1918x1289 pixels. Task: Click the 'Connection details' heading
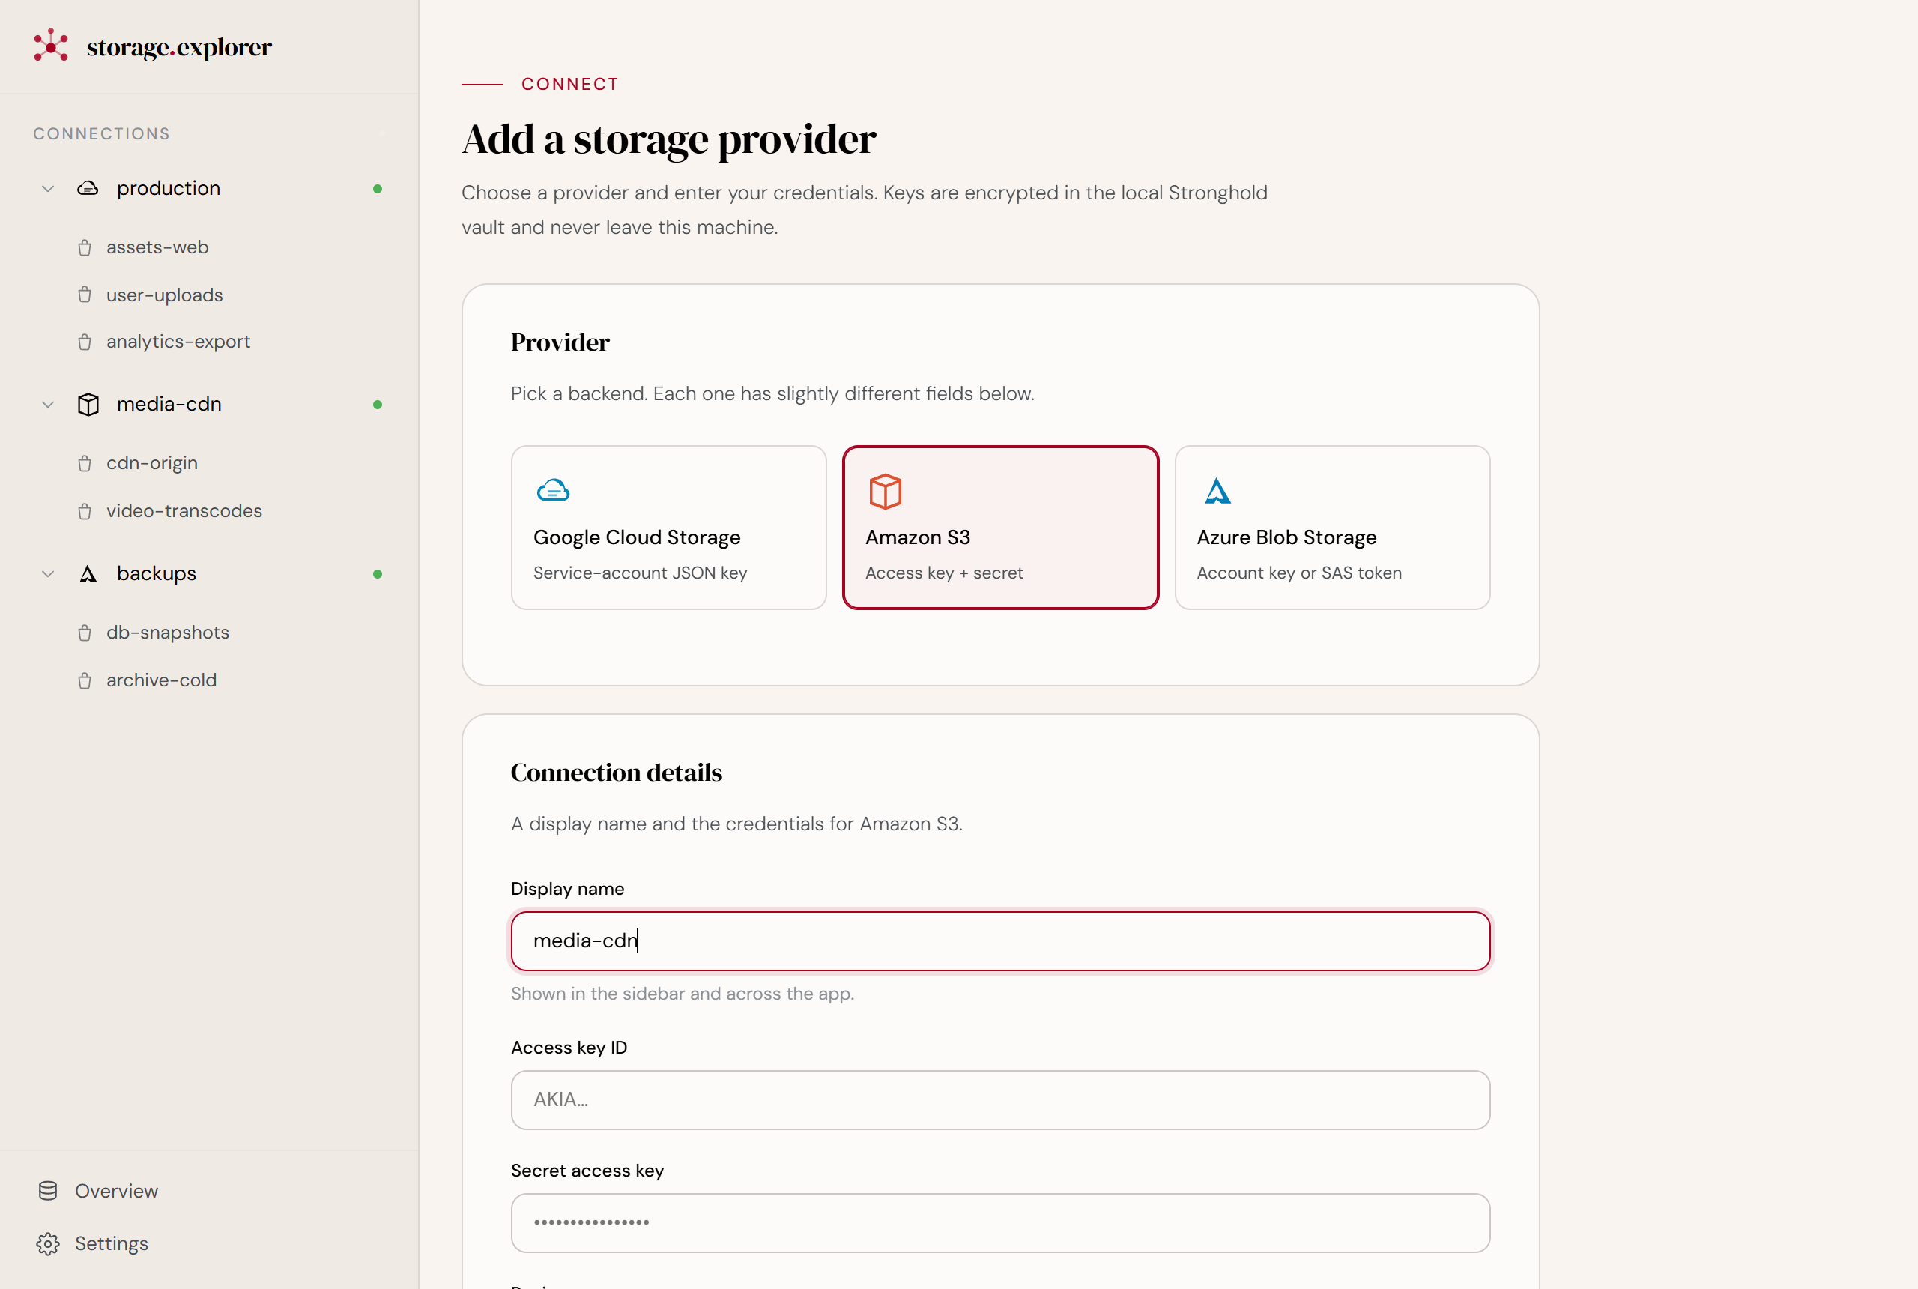point(617,772)
